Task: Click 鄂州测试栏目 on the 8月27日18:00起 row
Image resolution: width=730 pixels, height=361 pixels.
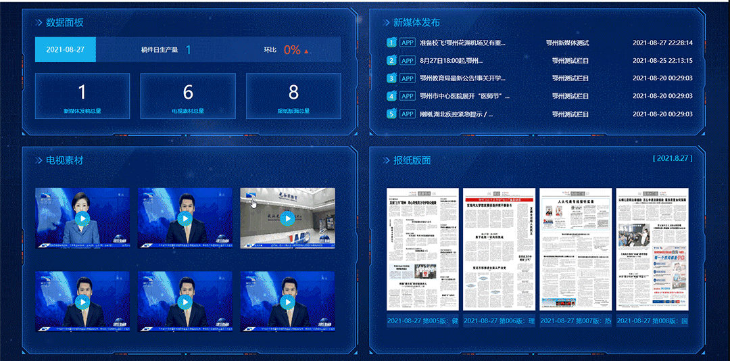Action: 570,61
